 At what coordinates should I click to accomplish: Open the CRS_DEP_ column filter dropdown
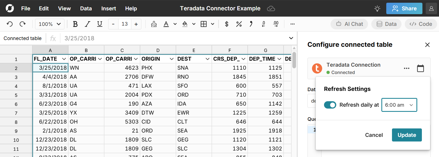(x=243, y=59)
